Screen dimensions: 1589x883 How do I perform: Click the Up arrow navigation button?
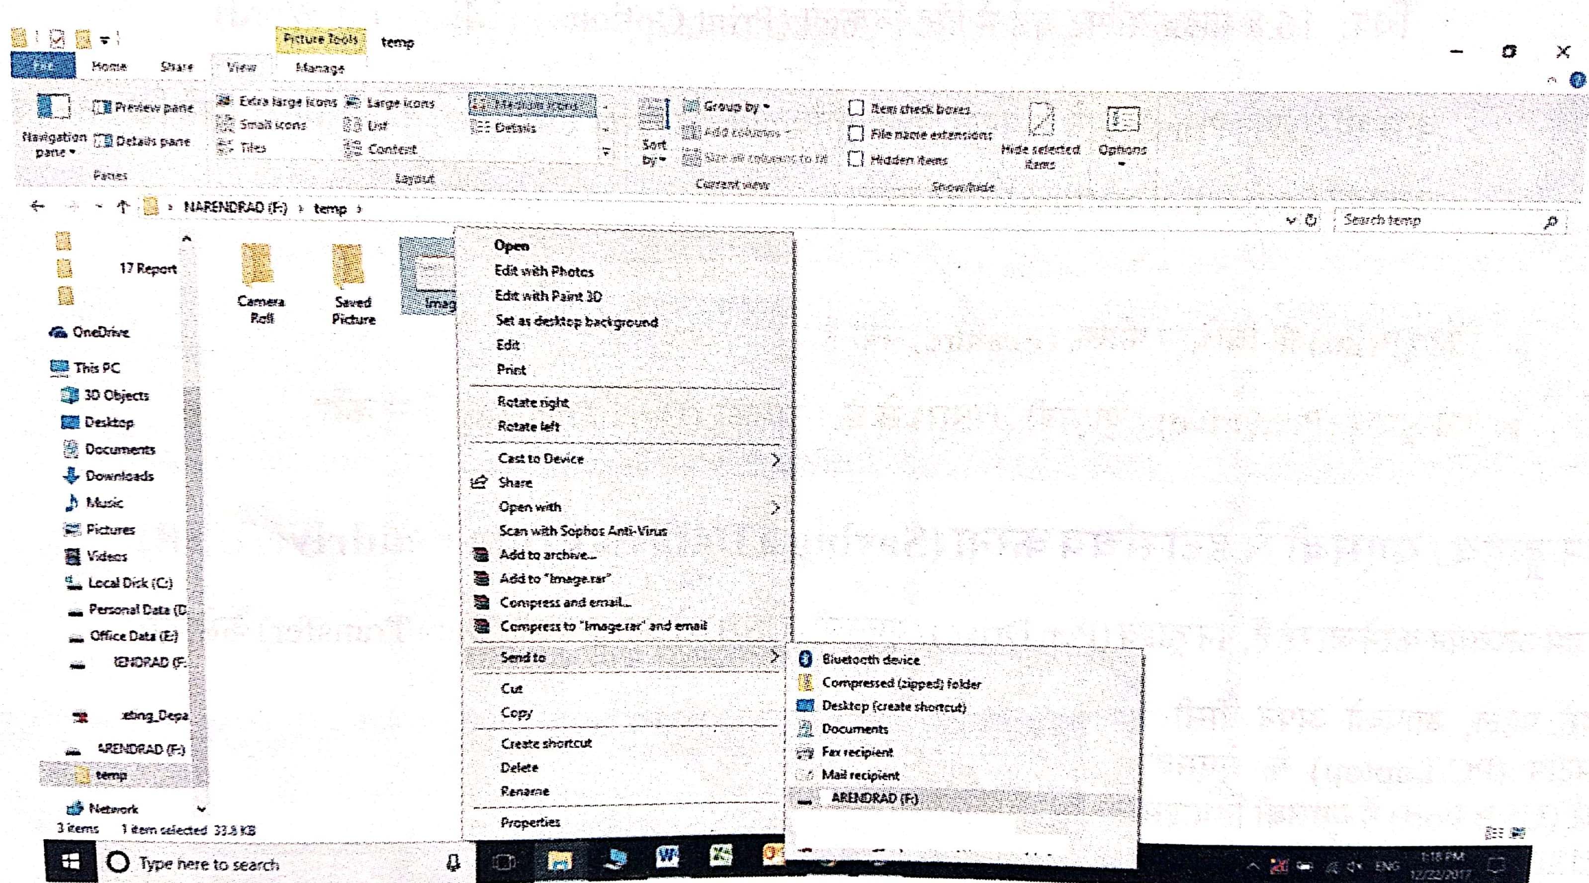coord(123,207)
